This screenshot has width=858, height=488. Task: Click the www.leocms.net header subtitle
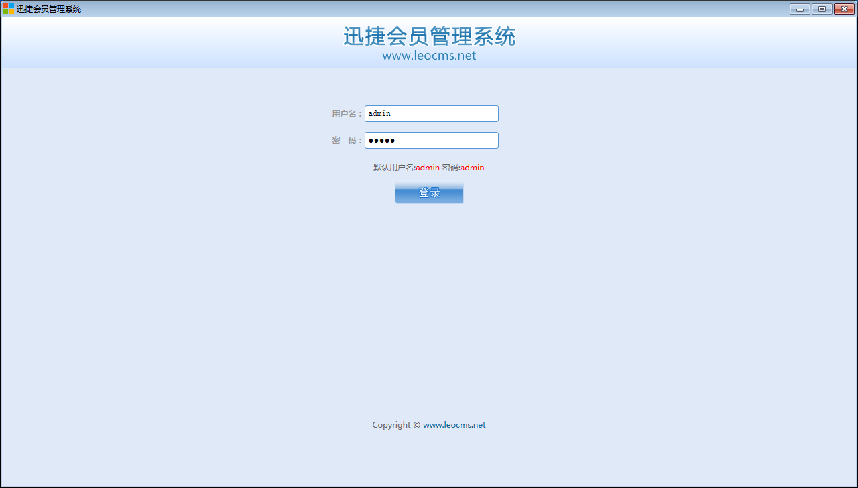tap(429, 56)
